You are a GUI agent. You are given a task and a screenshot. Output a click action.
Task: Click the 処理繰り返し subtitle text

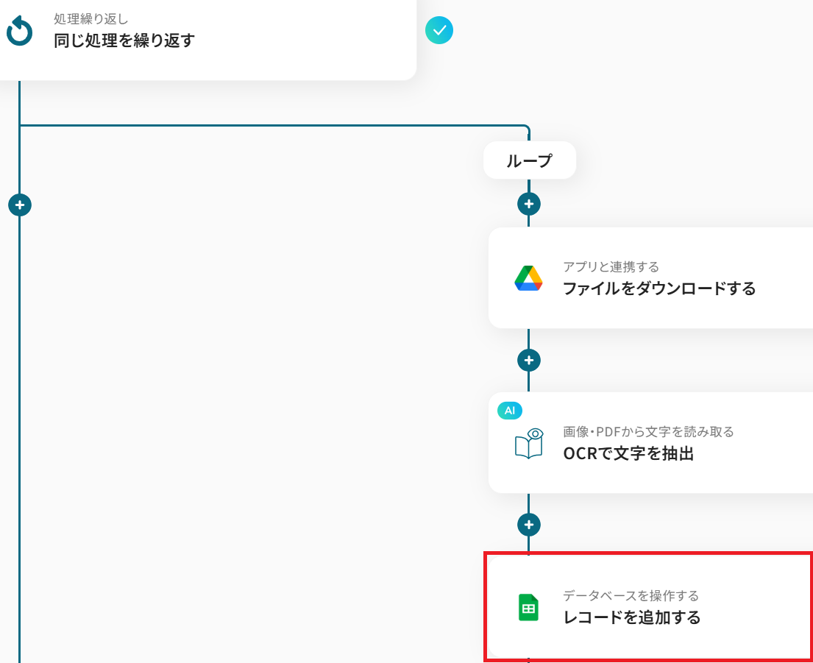[x=90, y=18]
